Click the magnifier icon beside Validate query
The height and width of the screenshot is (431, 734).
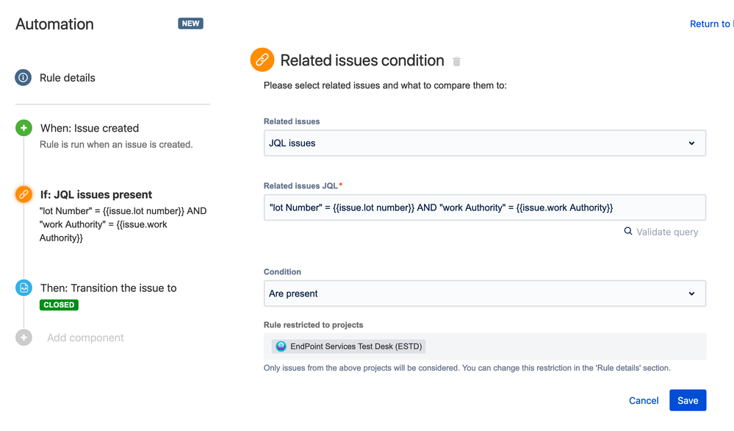(x=628, y=232)
